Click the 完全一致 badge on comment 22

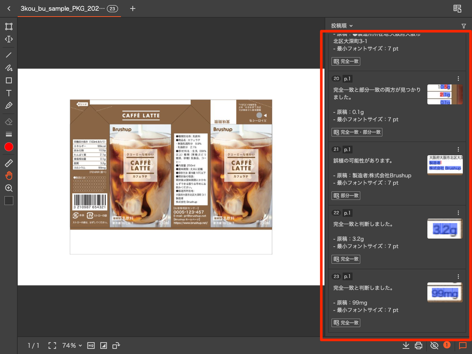pyautogui.click(x=346, y=259)
